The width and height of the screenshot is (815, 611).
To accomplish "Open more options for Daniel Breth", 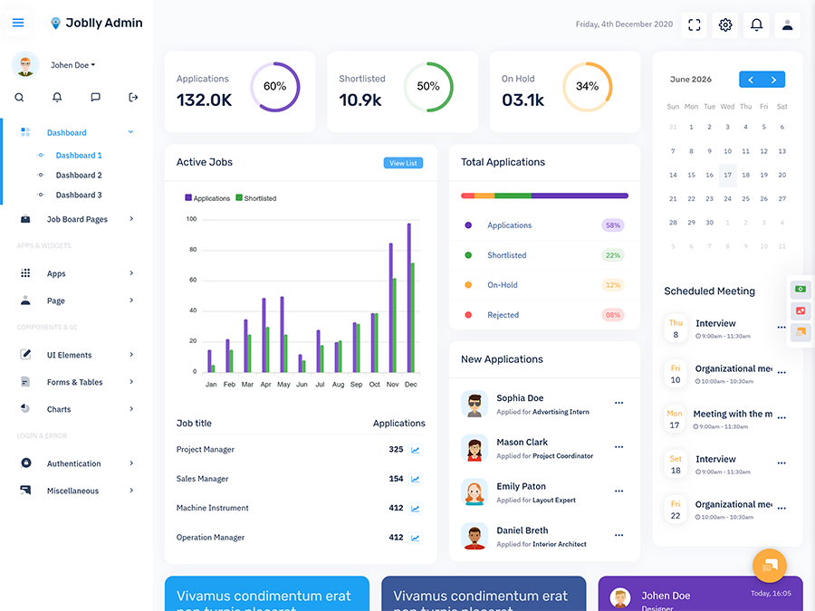I will coord(618,535).
